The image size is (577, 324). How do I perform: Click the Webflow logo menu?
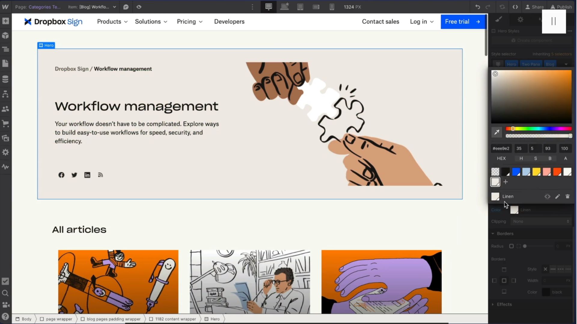pyautogui.click(x=5, y=7)
